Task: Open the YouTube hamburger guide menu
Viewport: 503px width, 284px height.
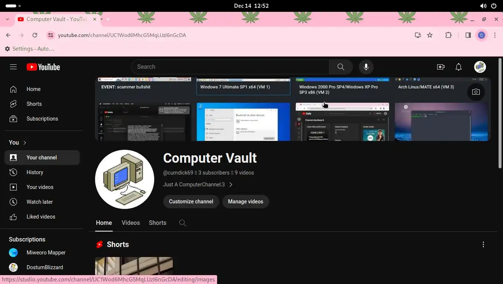Action: tap(13, 67)
